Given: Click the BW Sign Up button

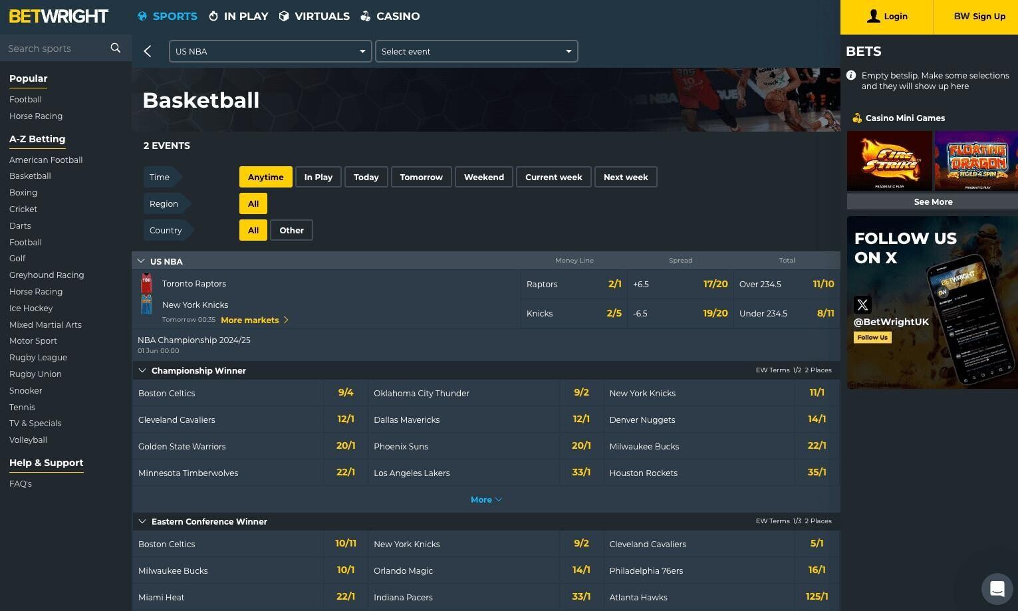Looking at the screenshot, I should tap(979, 17).
